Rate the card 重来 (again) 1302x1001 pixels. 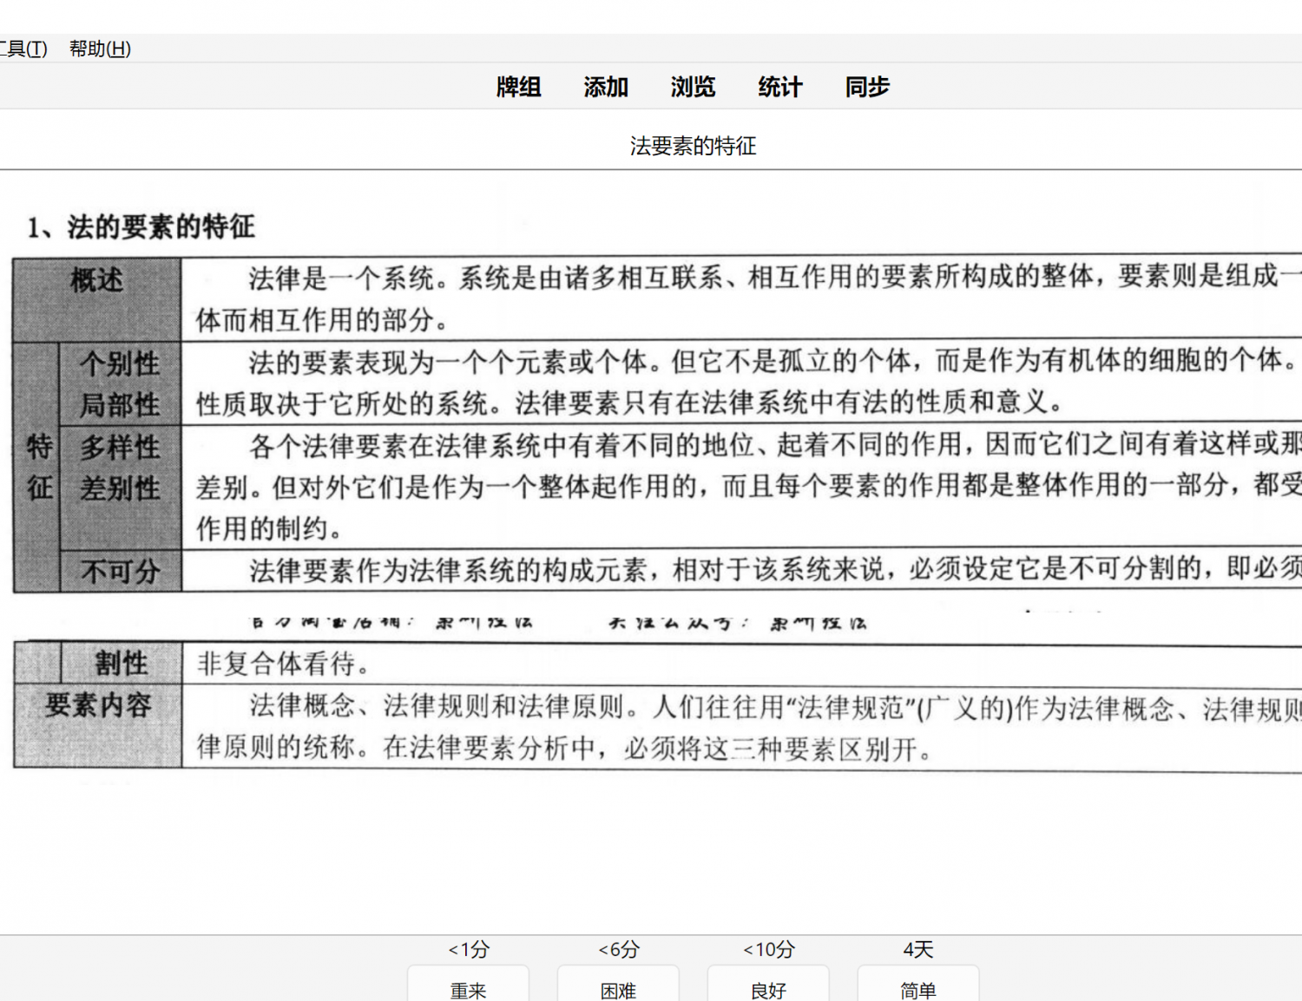click(468, 984)
